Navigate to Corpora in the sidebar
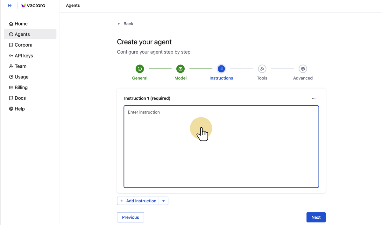This screenshot has width=382, height=225. pos(23,45)
